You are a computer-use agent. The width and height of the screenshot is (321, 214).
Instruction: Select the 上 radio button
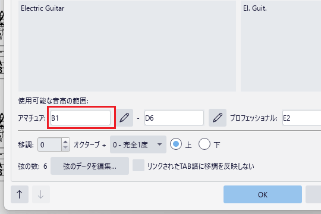[x=176, y=144]
